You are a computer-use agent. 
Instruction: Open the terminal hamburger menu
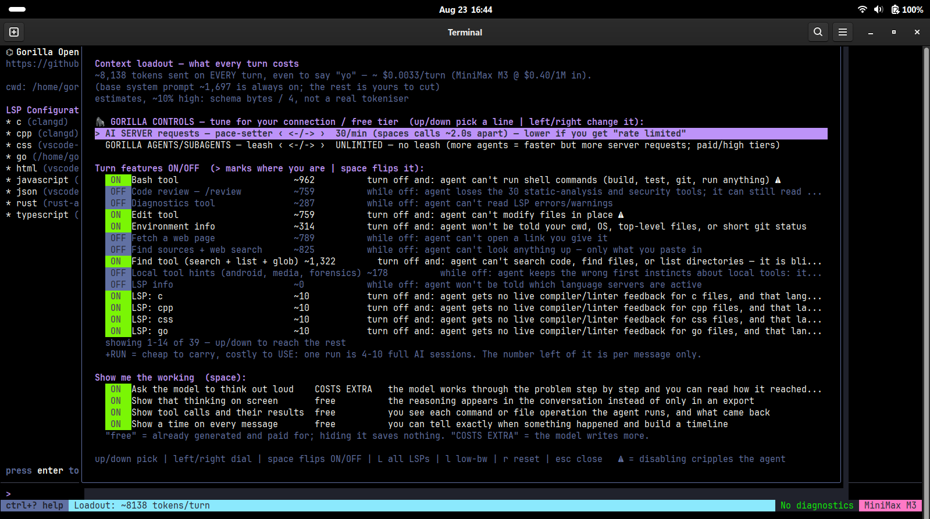pyautogui.click(x=842, y=32)
